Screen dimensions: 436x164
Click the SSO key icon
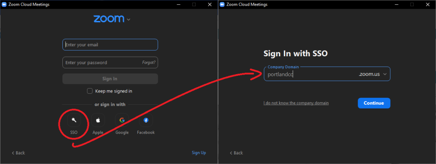pos(74,120)
